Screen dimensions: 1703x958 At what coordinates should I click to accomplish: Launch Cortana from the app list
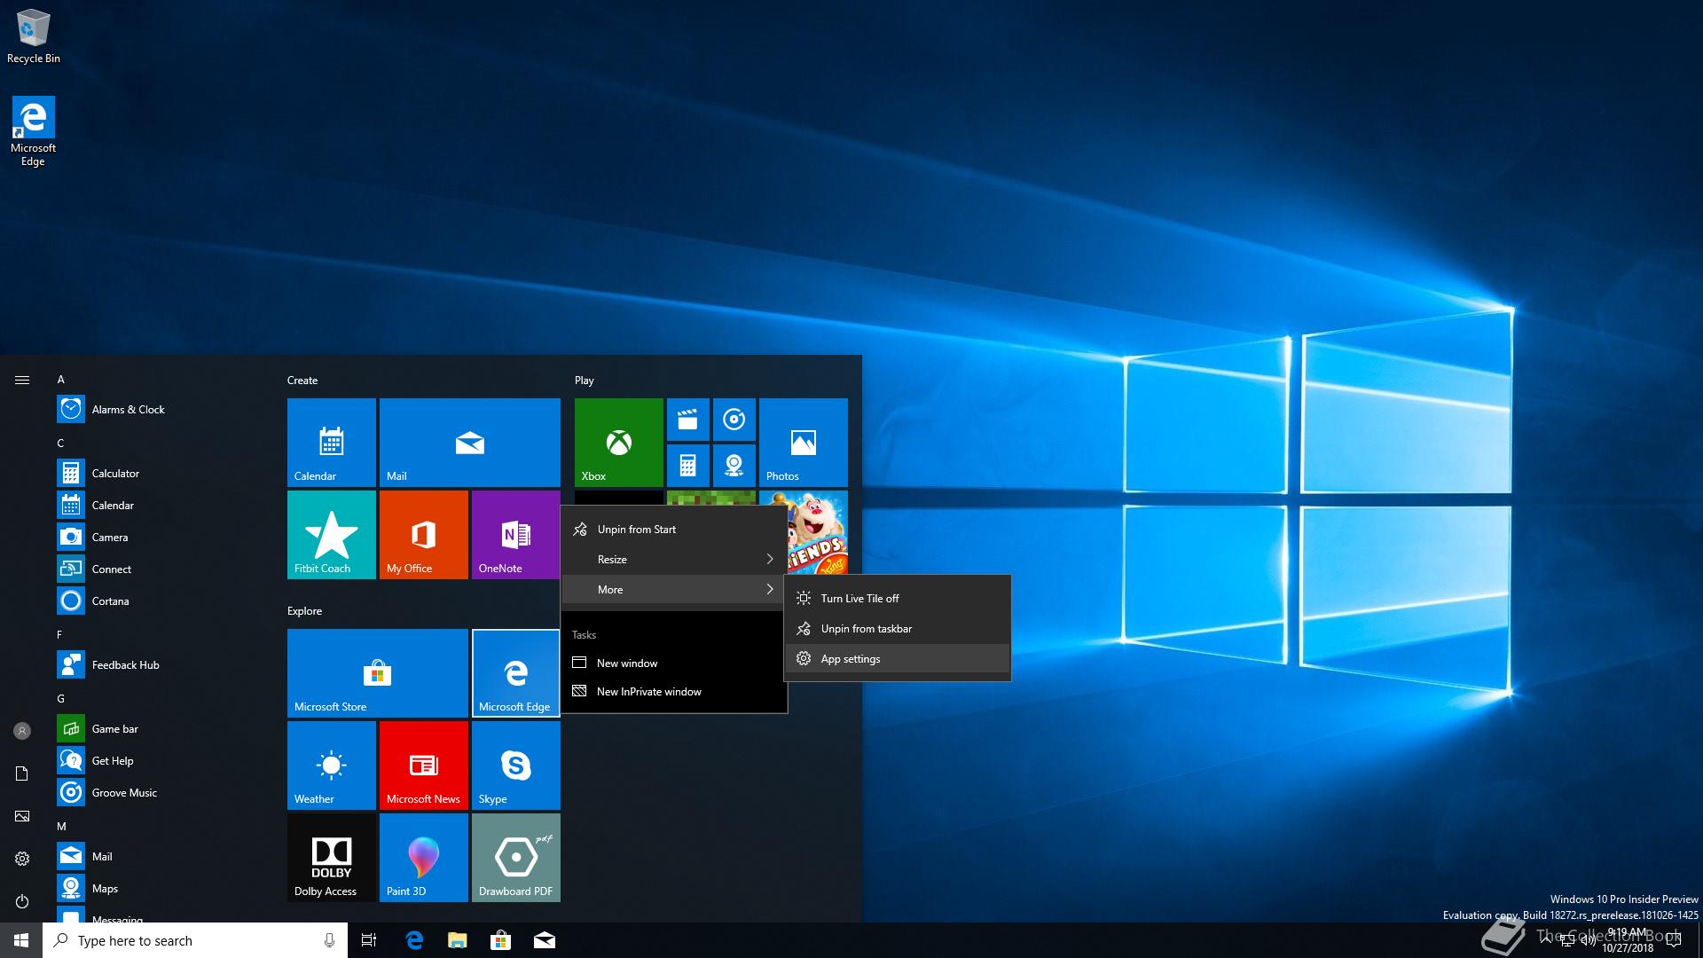[x=160, y=601]
